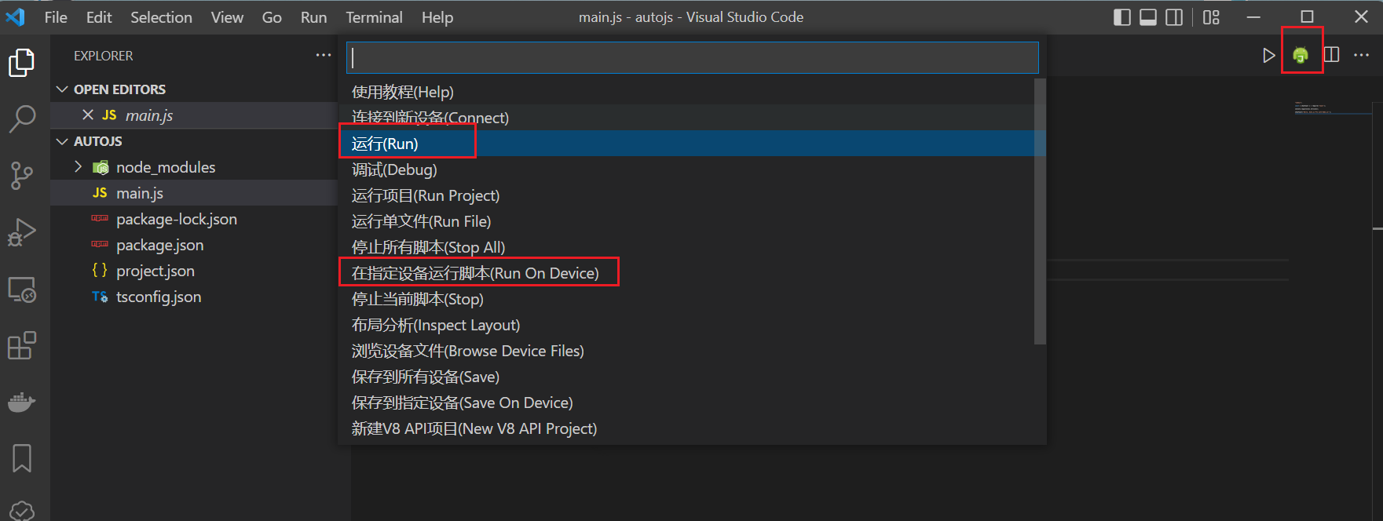
Task: Toggle the primary side bar layout icon
Action: coord(1122,17)
